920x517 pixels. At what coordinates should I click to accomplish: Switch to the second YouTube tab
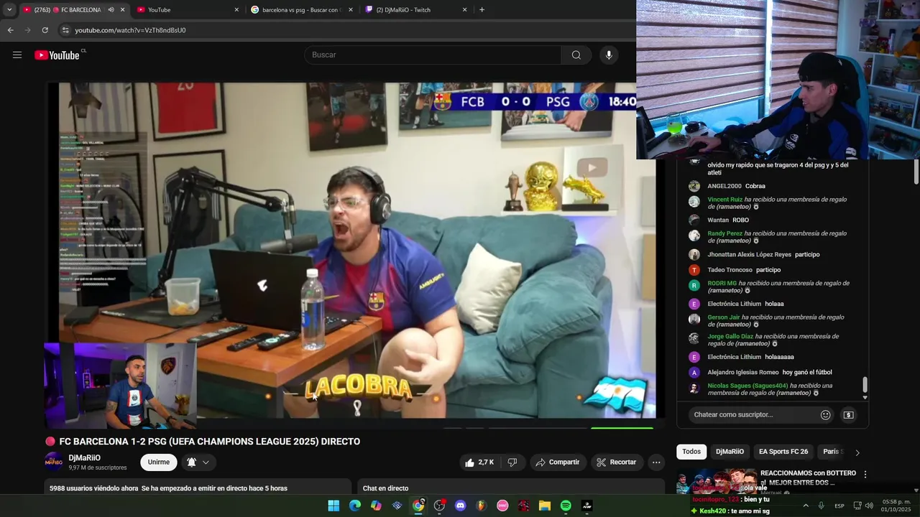[x=187, y=10]
